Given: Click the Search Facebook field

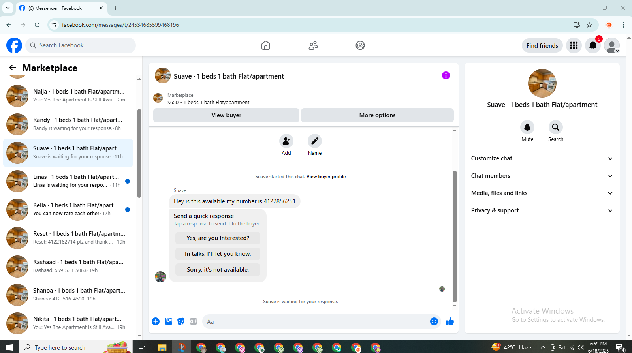Looking at the screenshot, I should pos(81,45).
